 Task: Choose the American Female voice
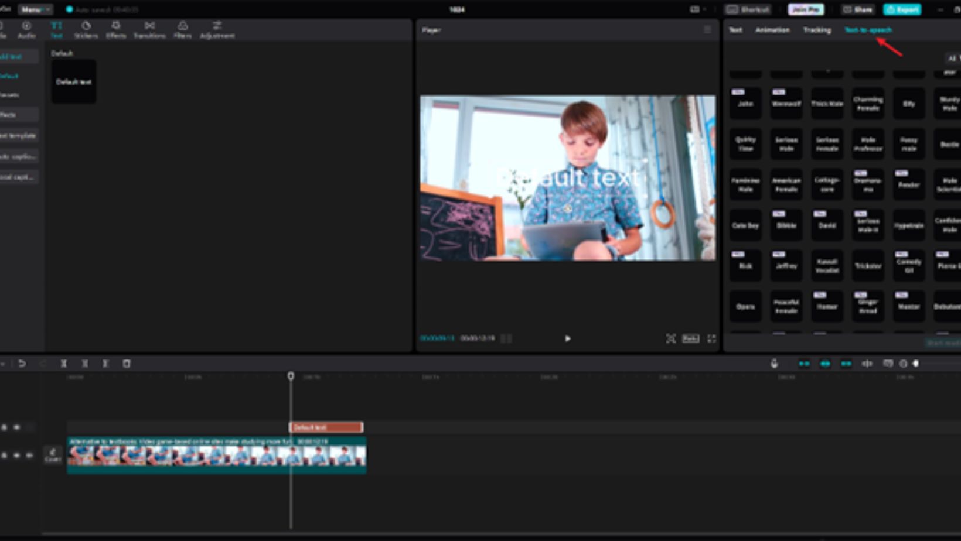coord(786,184)
